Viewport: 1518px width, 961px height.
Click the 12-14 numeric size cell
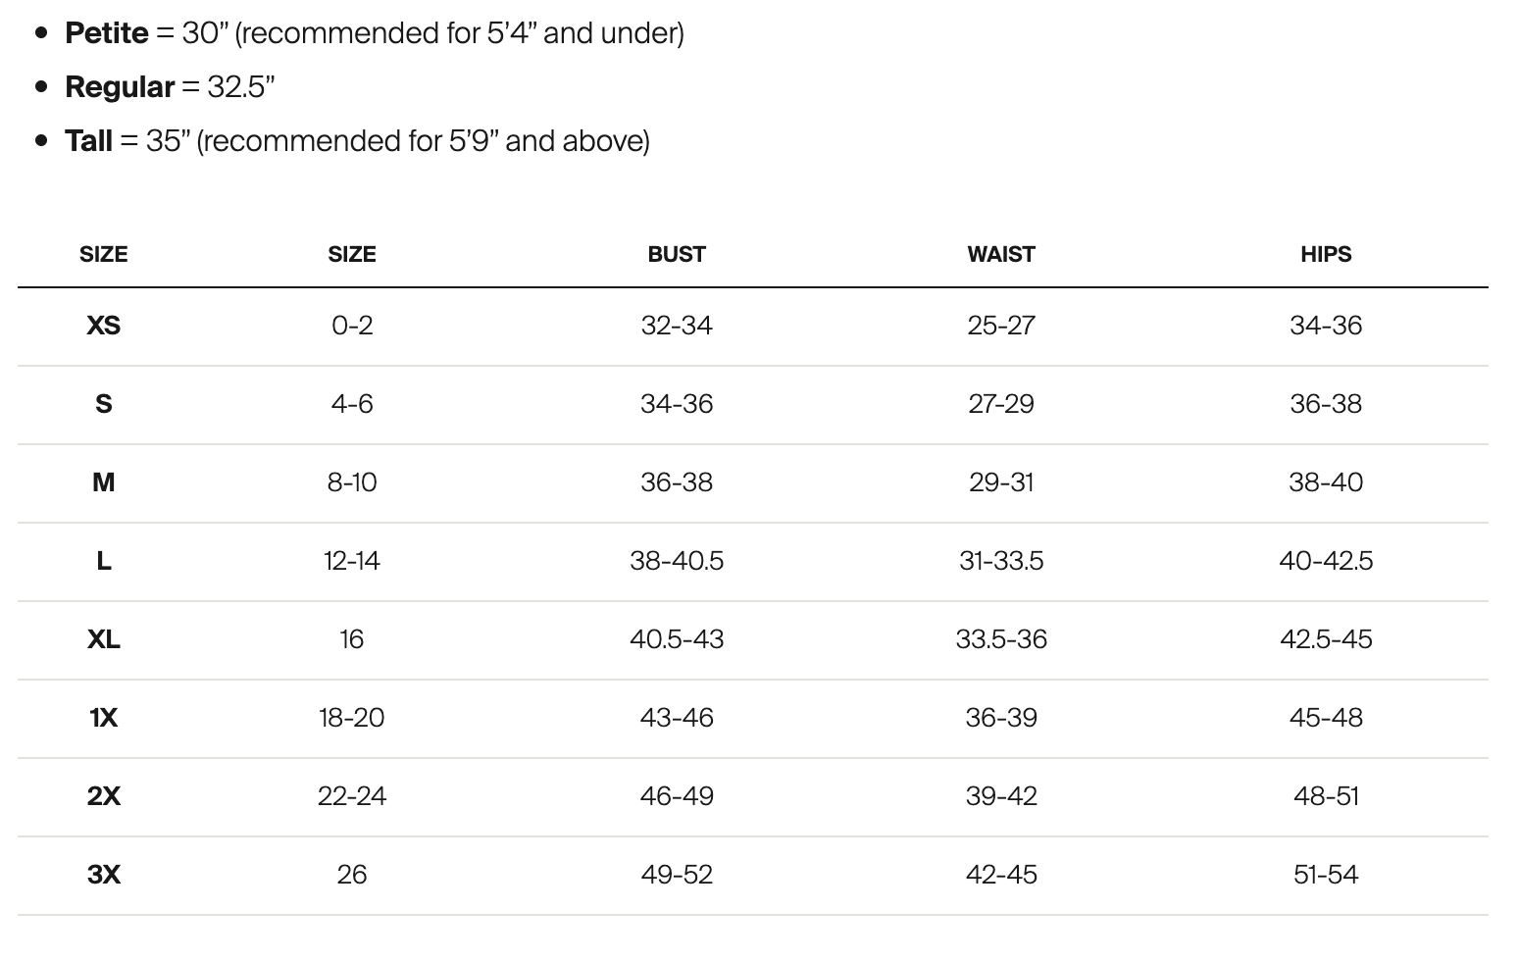(351, 561)
